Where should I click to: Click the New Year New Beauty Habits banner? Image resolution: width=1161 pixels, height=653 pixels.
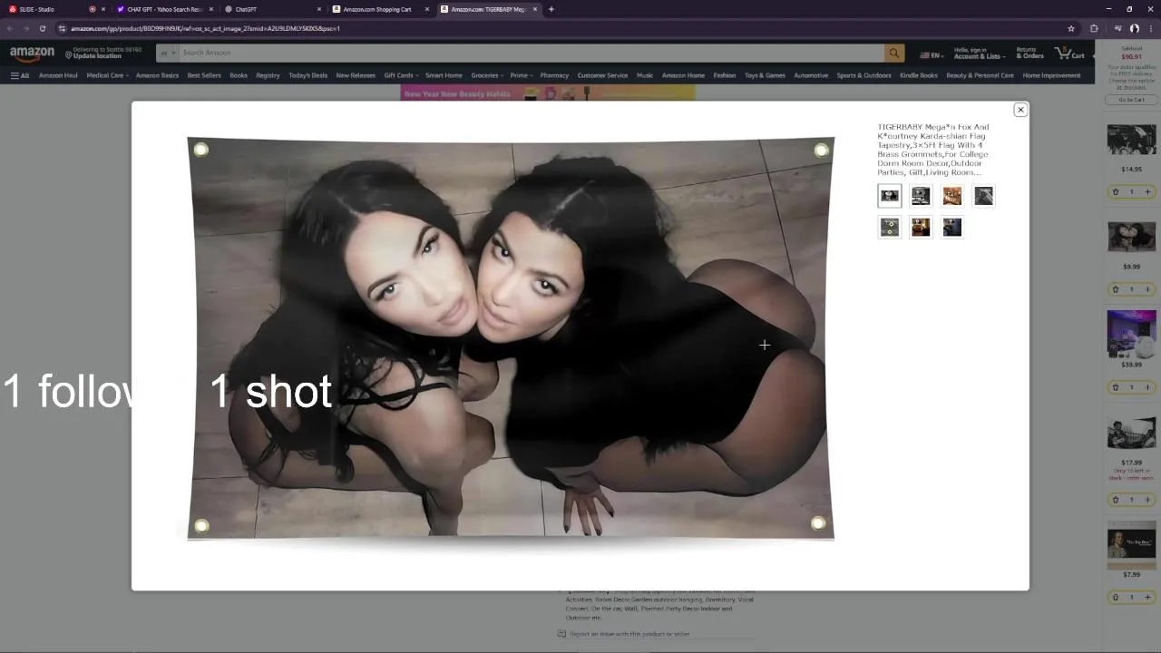pyautogui.click(x=548, y=93)
